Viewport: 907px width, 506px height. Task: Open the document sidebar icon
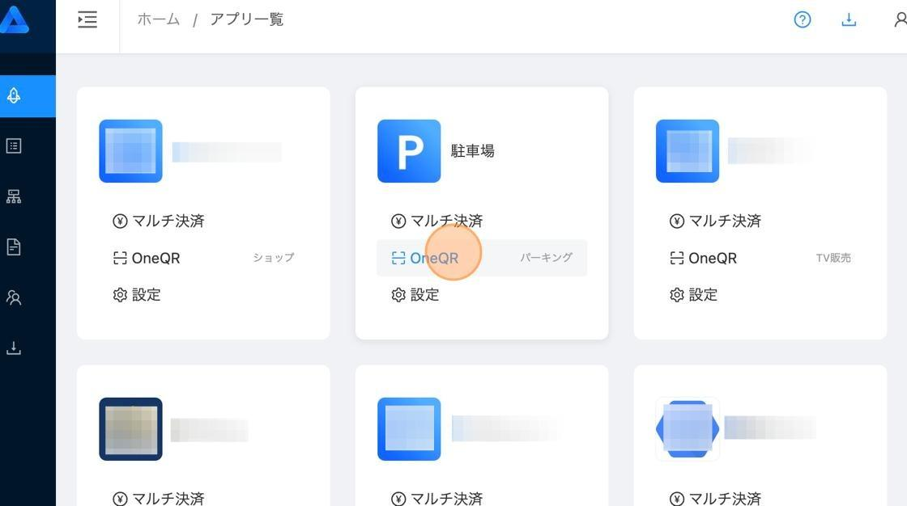[x=14, y=247]
